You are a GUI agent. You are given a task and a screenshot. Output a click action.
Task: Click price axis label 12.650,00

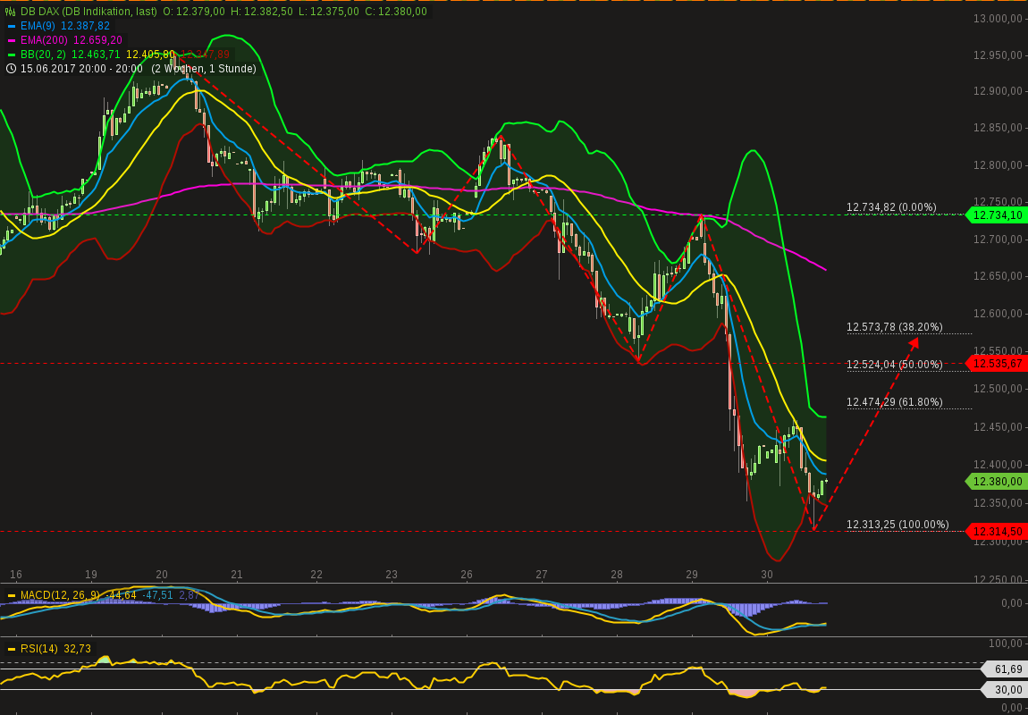click(999, 276)
